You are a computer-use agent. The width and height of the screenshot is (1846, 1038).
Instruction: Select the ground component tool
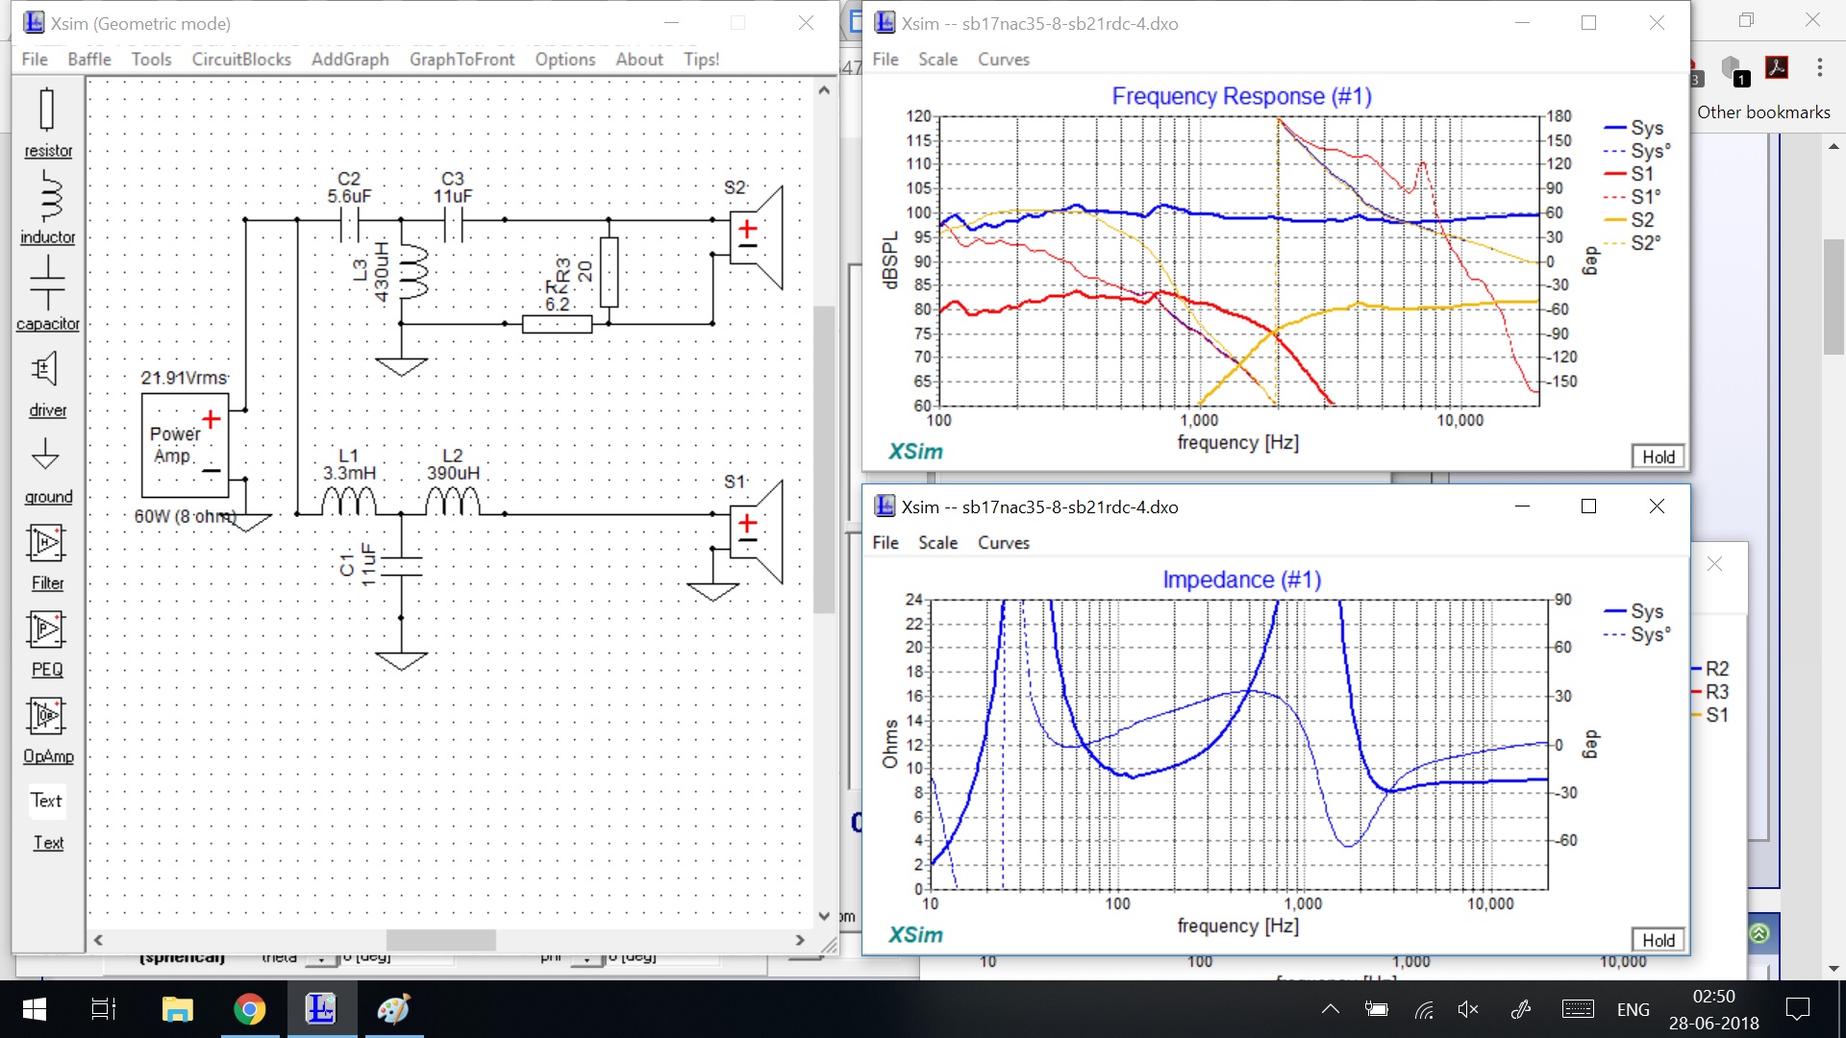pos(47,470)
